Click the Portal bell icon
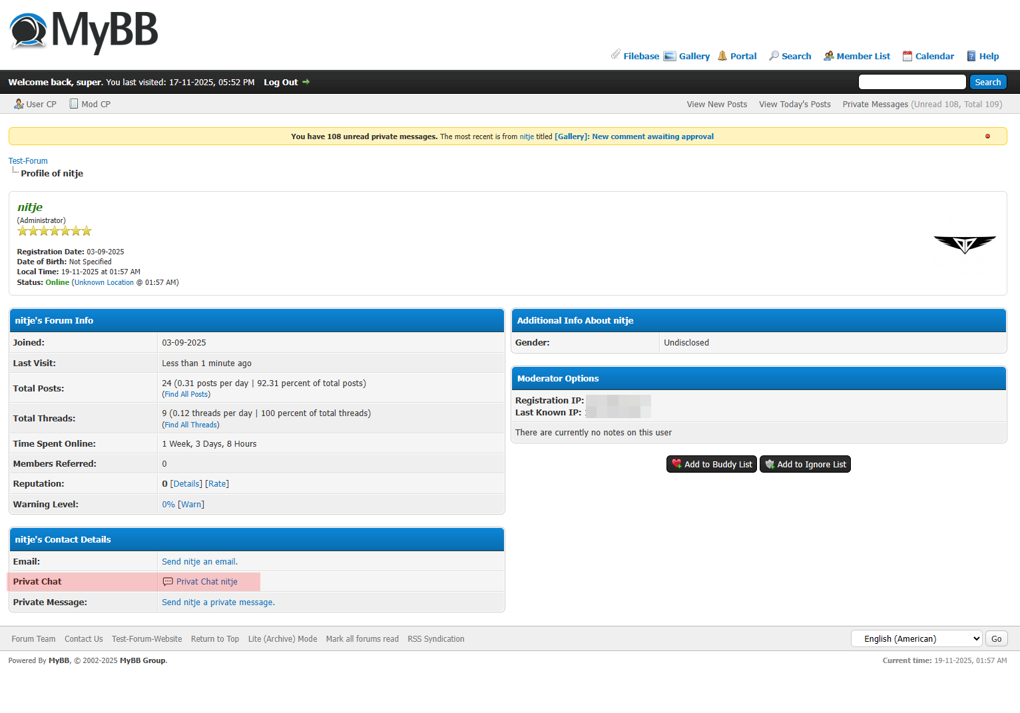This screenshot has height=713, width=1020. [722, 56]
